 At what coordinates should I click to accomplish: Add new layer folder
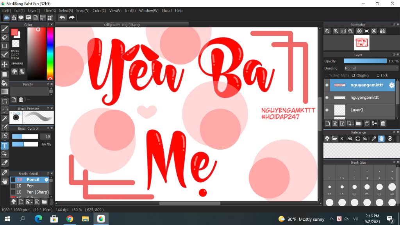(x=359, y=123)
